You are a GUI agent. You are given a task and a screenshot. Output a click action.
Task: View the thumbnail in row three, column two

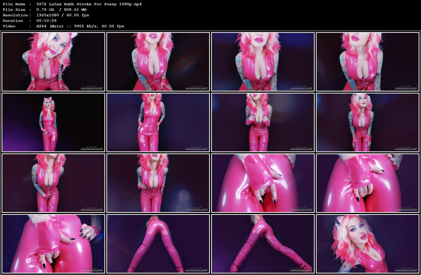click(x=158, y=183)
